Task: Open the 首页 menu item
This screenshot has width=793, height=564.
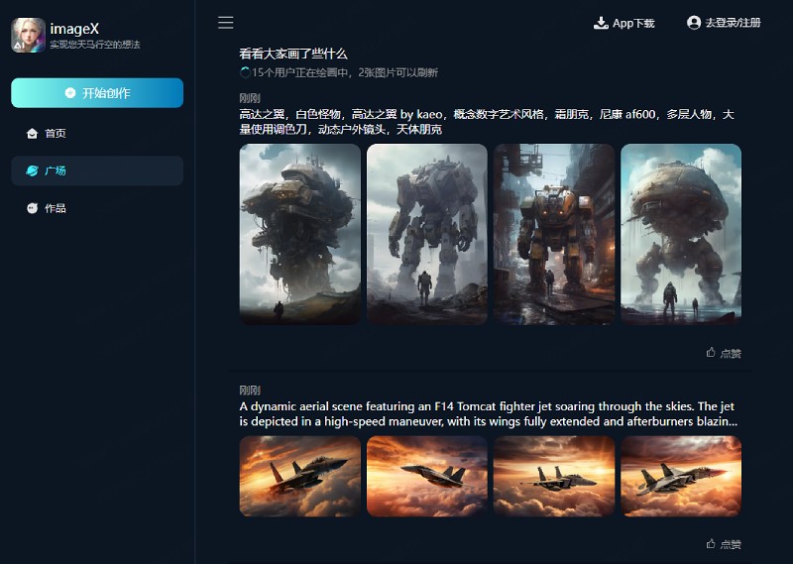Action: point(56,134)
